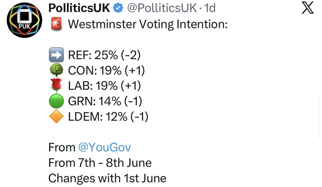Click the PolliticsUK display name

click(79, 9)
